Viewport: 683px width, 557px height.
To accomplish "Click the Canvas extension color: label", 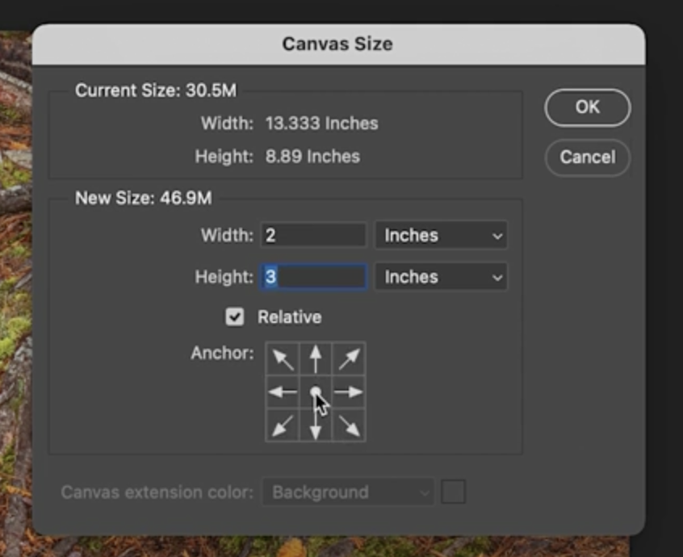I will tap(157, 492).
